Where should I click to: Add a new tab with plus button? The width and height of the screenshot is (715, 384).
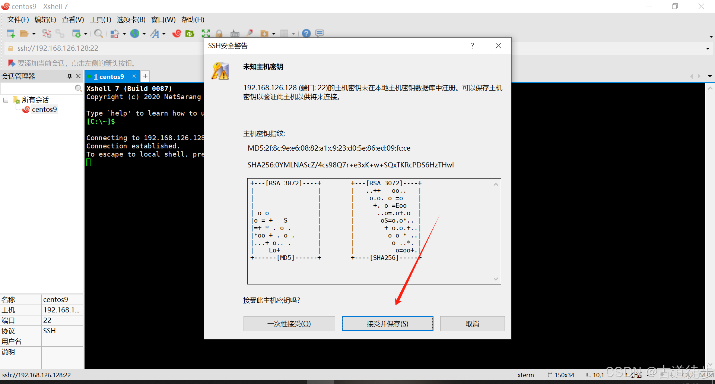coord(145,76)
